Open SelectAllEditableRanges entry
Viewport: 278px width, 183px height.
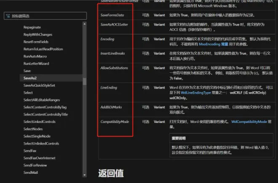coord(42,100)
